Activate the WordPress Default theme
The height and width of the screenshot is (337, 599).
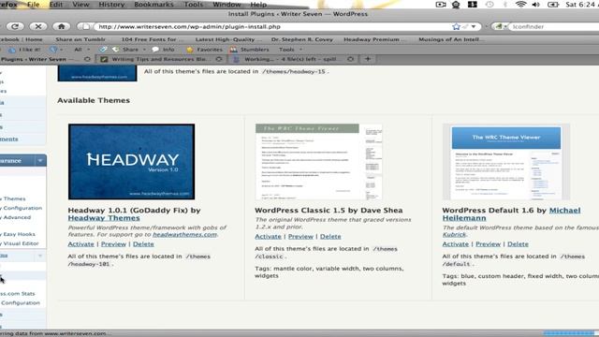pyautogui.click(x=456, y=243)
